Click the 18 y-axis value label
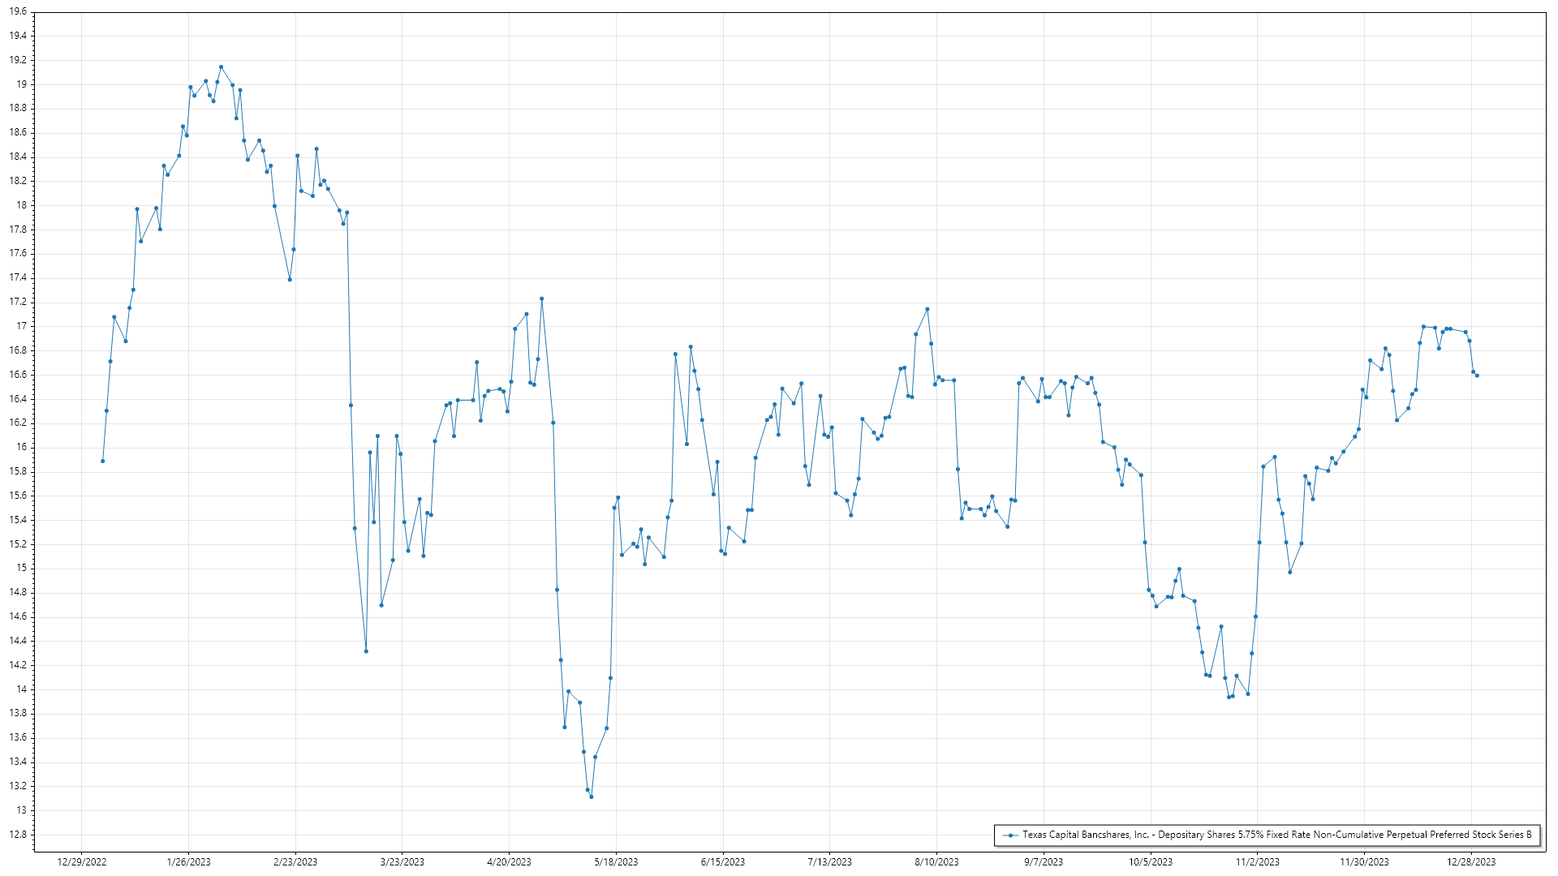1558x876 pixels. click(x=21, y=206)
